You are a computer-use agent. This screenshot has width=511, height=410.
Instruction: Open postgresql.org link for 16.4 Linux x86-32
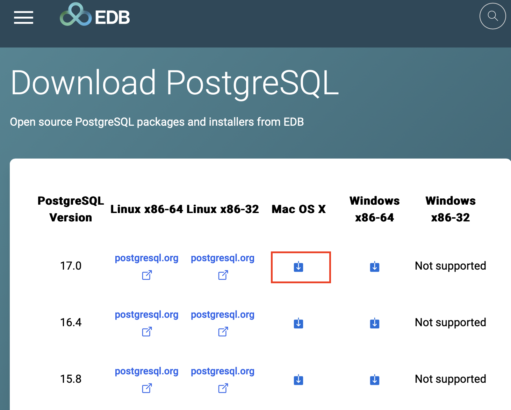(223, 315)
